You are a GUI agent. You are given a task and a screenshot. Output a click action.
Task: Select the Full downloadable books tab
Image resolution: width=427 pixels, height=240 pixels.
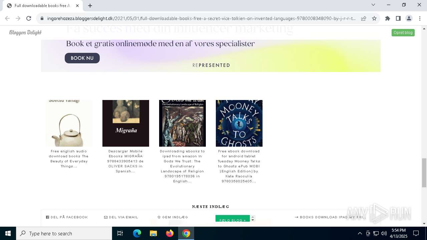43,6
